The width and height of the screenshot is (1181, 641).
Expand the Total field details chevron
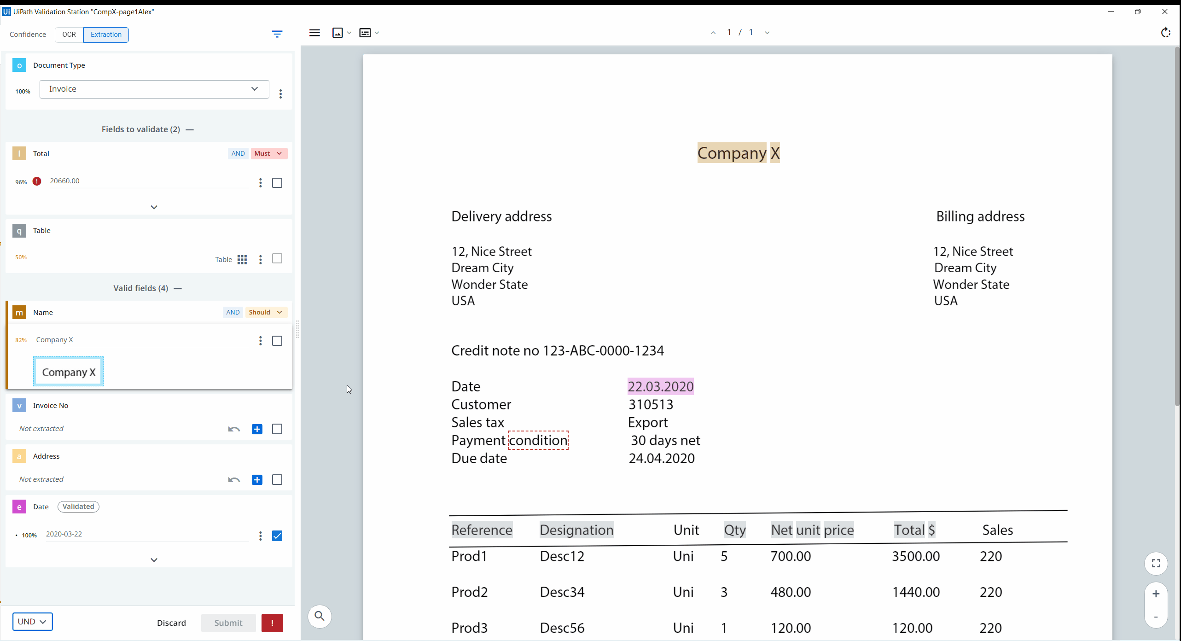[154, 207]
